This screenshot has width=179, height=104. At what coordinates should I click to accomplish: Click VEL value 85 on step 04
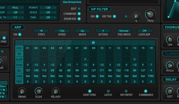click(53, 70)
